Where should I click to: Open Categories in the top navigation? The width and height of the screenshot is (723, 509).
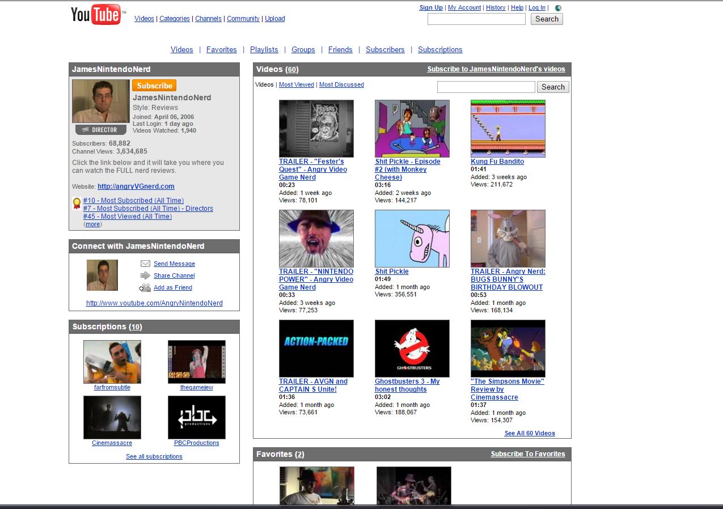[x=175, y=19]
